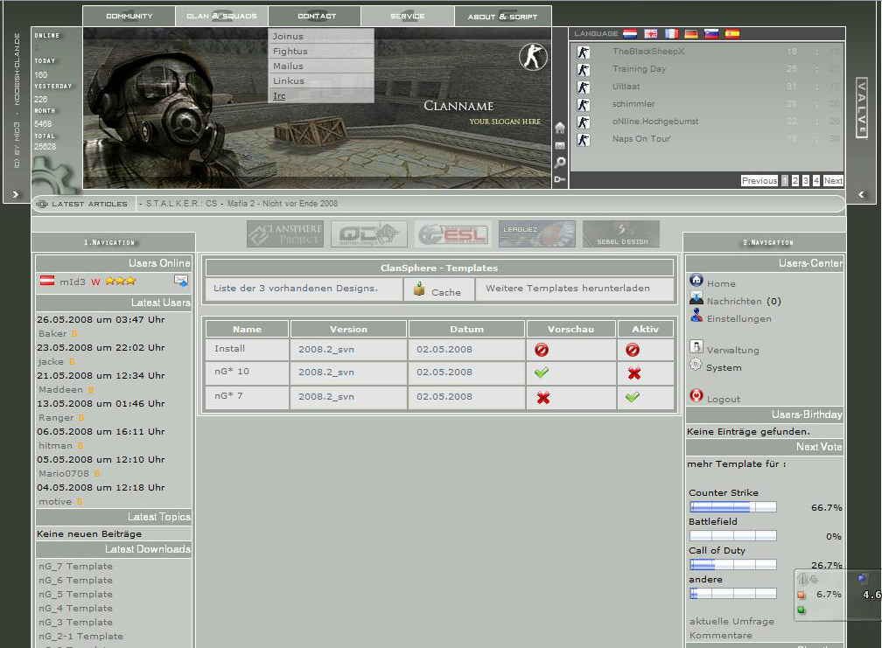Open the Leaguez partner banner
This screenshot has width=882, height=648.
click(x=536, y=233)
